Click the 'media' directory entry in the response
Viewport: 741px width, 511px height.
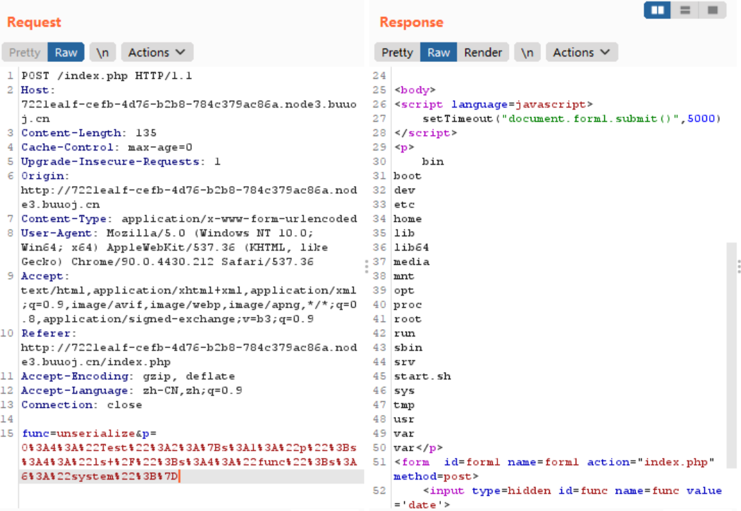(411, 262)
